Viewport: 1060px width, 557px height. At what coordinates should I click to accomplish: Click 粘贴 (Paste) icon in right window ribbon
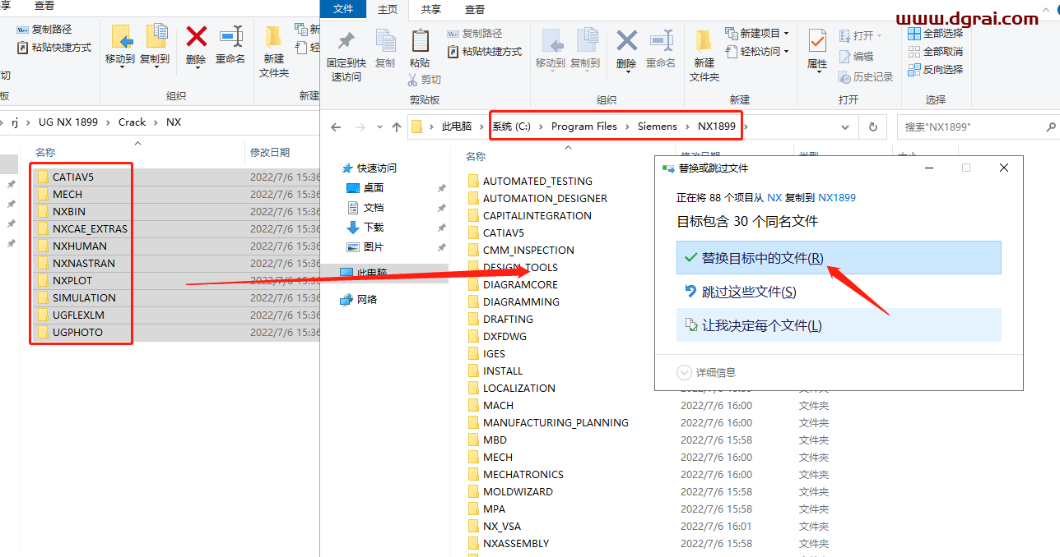(420, 48)
